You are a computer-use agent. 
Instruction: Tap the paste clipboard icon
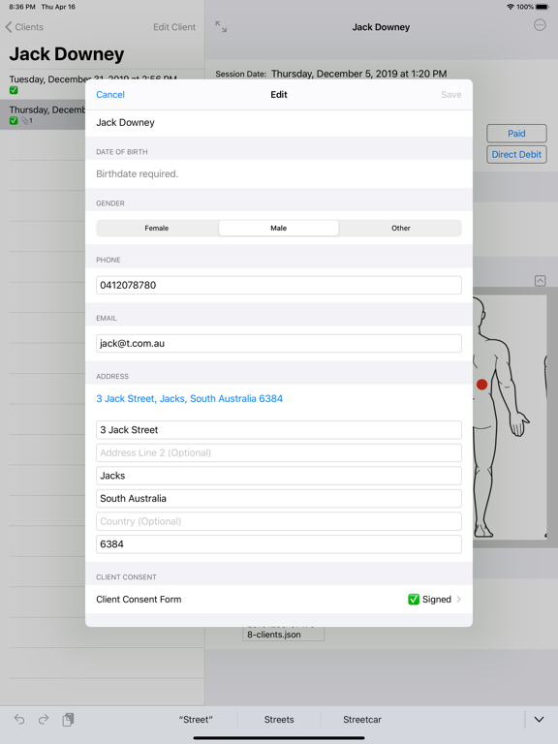tap(69, 720)
